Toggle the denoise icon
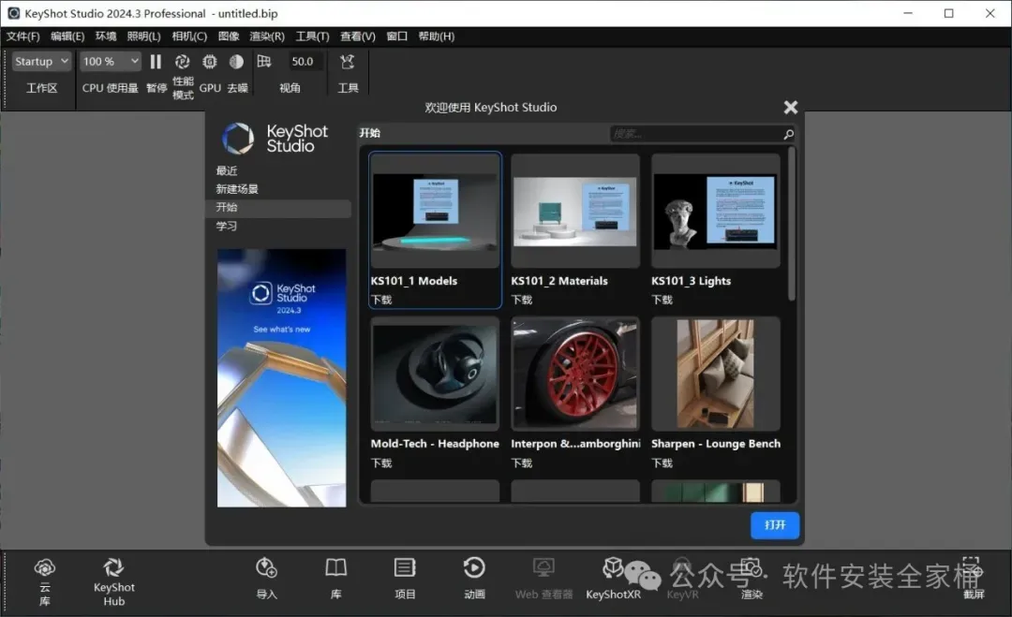 (237, 61)
